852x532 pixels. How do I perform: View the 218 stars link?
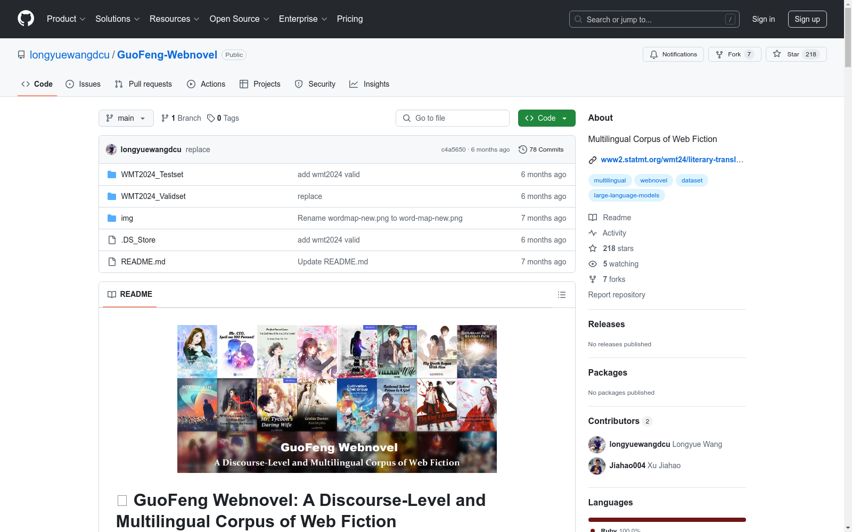coord(611,248)
